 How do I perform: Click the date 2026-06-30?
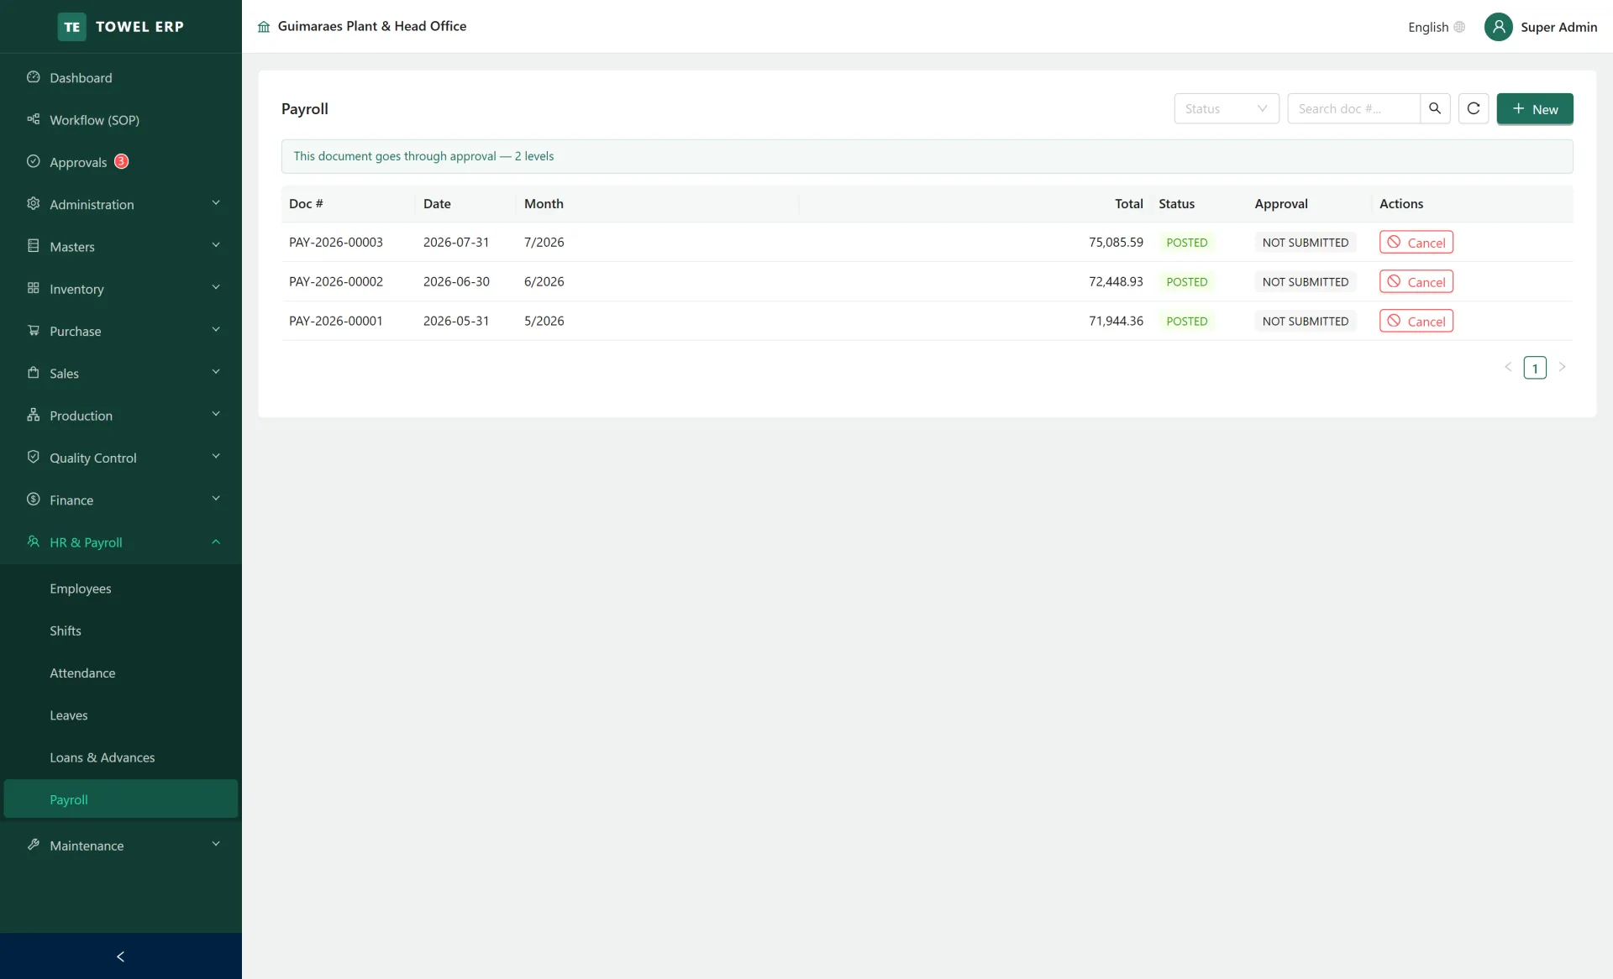pyautogui.click(x=456, y=281)
